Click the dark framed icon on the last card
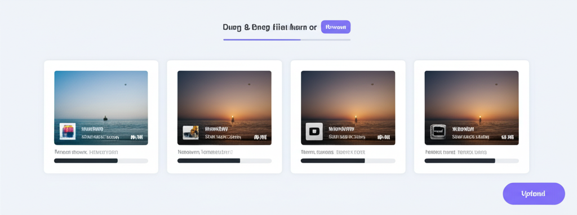This screenshot has height=215, width=577. pos(438,132)
